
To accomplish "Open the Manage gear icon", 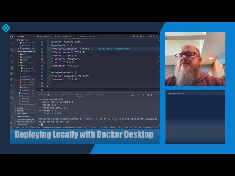I will [11, 123].
